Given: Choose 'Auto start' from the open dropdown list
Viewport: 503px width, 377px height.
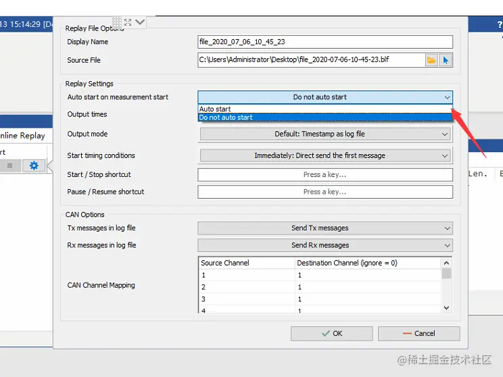Looking at the screenshot, I should point(325,109).
